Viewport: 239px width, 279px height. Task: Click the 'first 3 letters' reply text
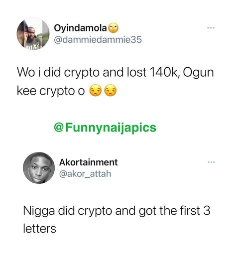coord(117,220)
